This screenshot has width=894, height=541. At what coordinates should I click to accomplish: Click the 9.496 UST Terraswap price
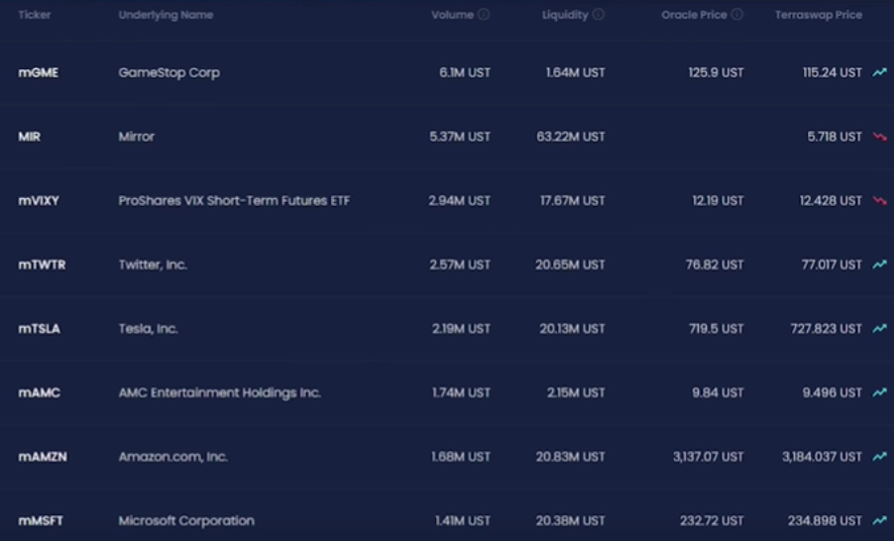click(833, 392)
